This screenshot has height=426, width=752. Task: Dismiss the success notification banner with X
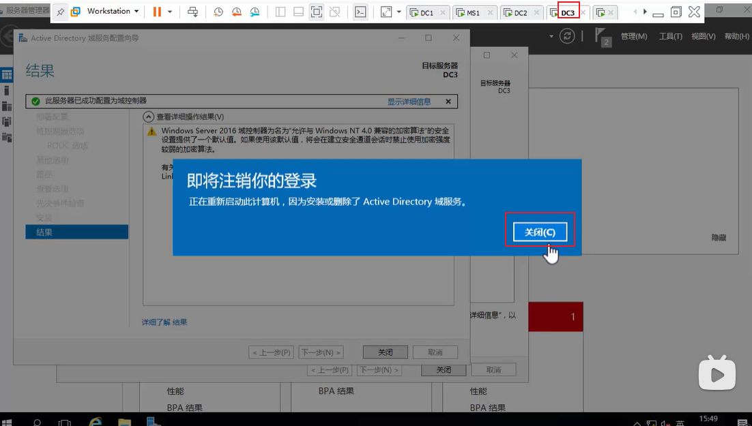[x=448, y=102]
